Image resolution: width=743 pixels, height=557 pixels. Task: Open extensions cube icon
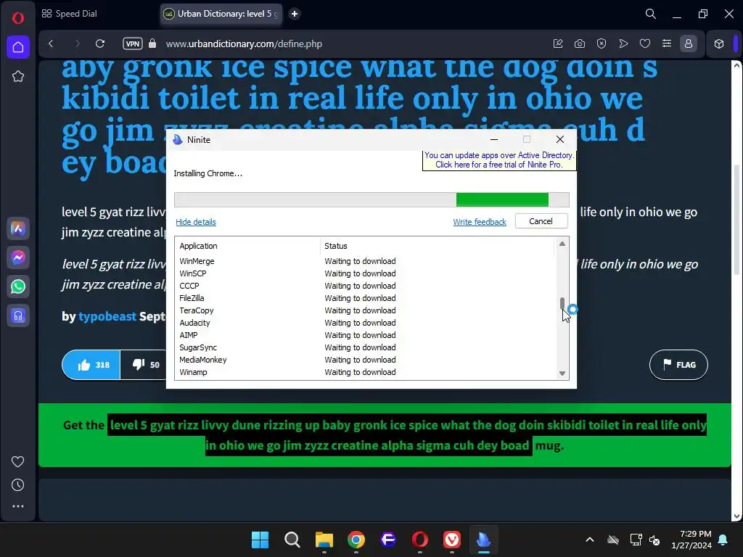click(719, 44)
